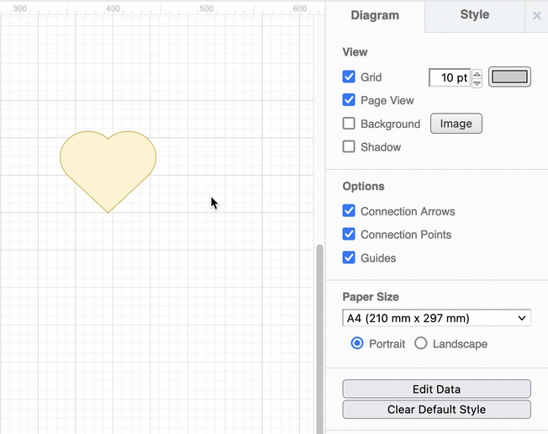Turn off the Guides checkbox
548x434 pixels.
pos(349,257)
